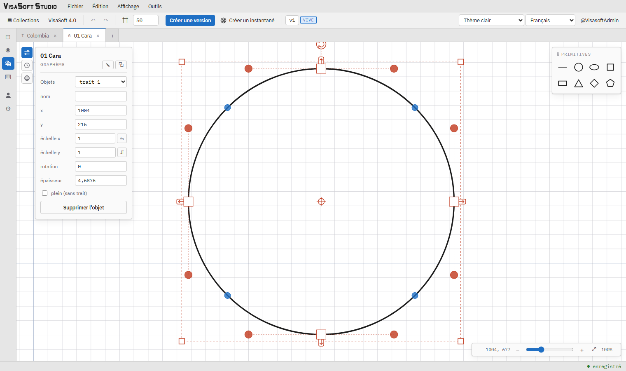Insert the diamond primitive
This screenshot has height=371, width=626.
click(594, 83)
